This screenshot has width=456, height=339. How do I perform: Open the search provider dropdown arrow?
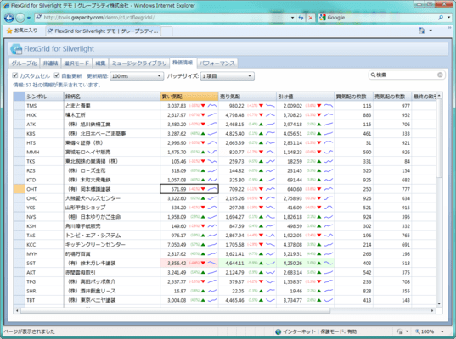tap(448, 18)
